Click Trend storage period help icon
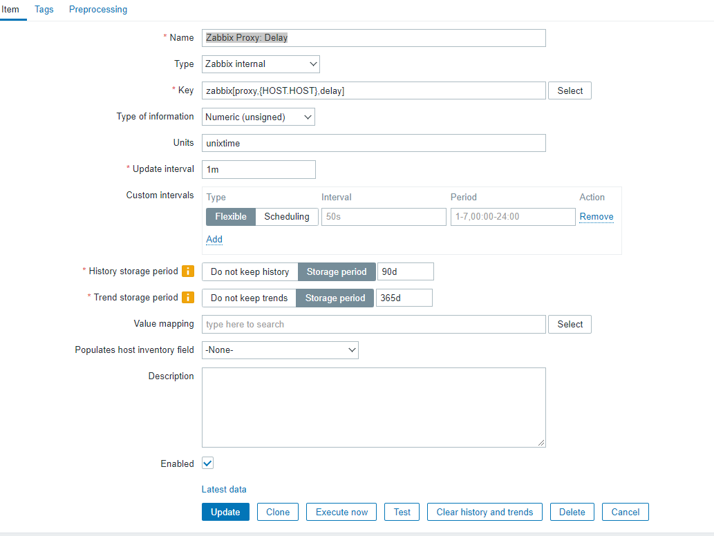This screenshot has height=536, width=714. point(187,298)
